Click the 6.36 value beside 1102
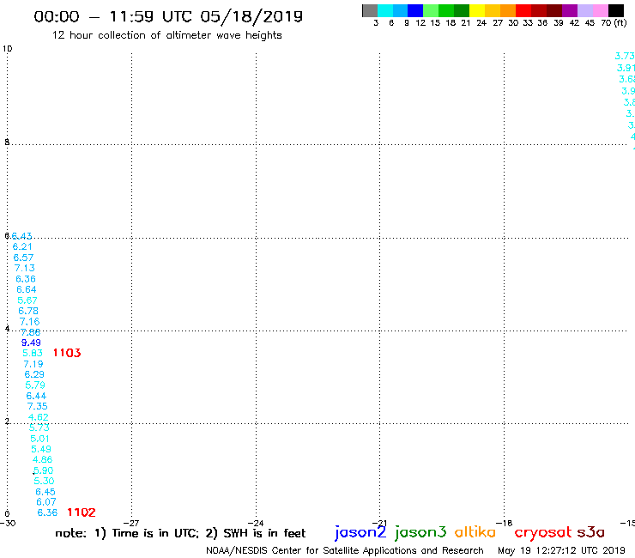Viewport: 635px width, 558px height. [x=47, y=513]
